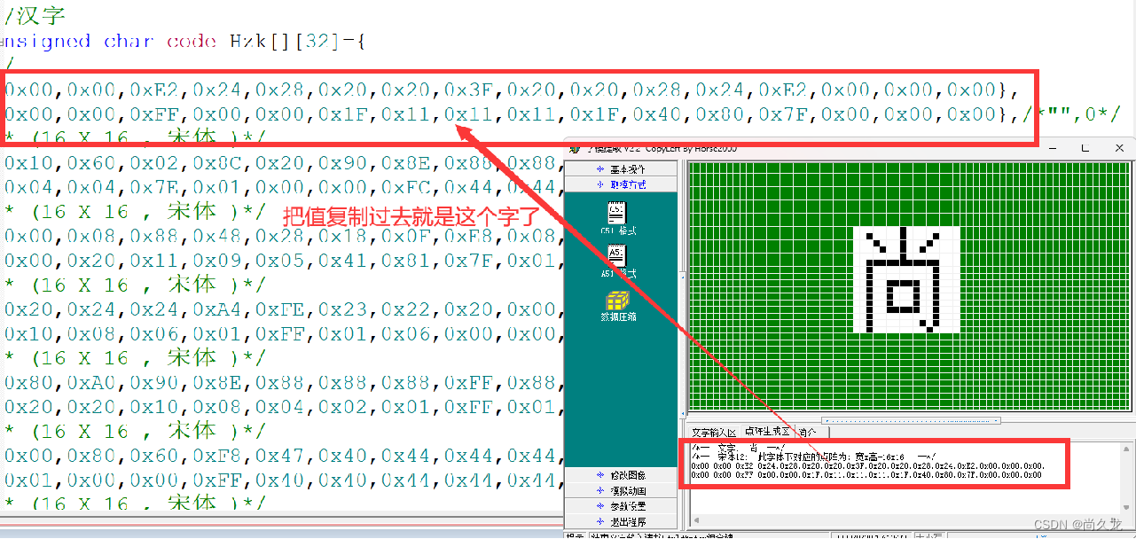Click the code line starting 0x00,0x08,0x88
Viewport: 1136px width, 539px height.
pyautogui.click(x=284, y=236)
